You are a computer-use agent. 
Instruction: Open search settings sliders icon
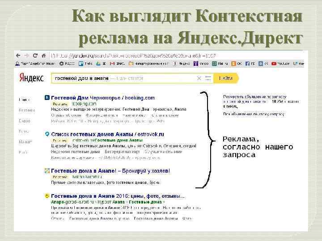click(208, 78)
